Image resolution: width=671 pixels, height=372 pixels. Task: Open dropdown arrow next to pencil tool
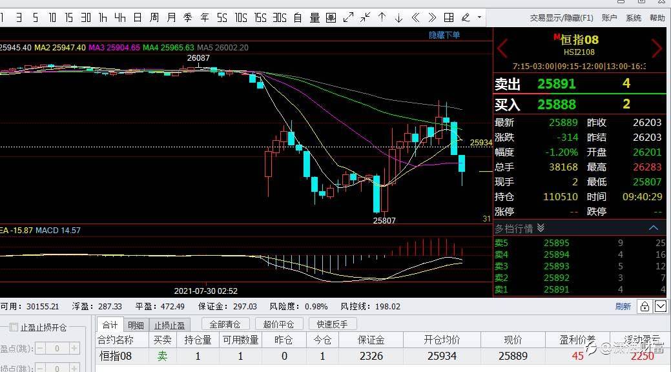(479, 17)
